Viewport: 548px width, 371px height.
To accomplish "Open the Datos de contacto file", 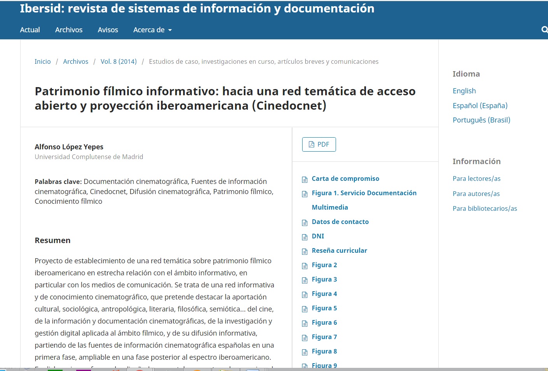I will coord(340,222).
